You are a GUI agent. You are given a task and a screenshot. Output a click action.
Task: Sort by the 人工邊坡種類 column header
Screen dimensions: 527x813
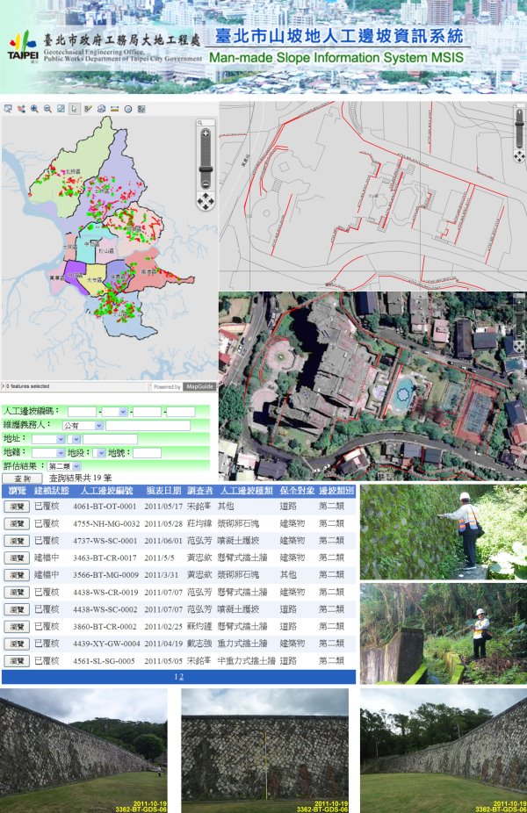(247, 490)
